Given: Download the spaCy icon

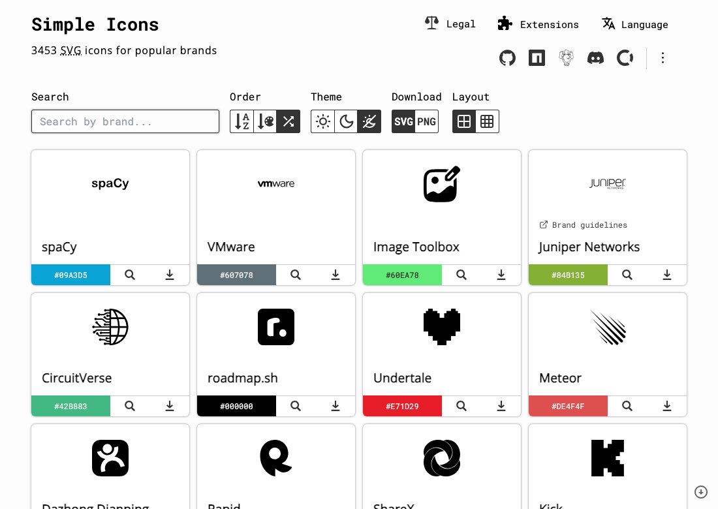Looking at the screenshot, I should click(x=170, y=275).
